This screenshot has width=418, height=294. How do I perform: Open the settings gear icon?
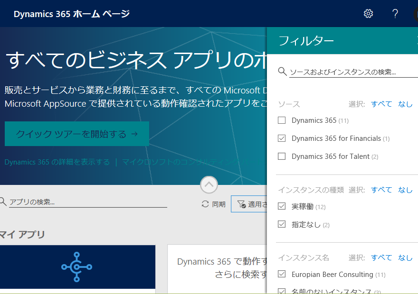click(368, 14)
